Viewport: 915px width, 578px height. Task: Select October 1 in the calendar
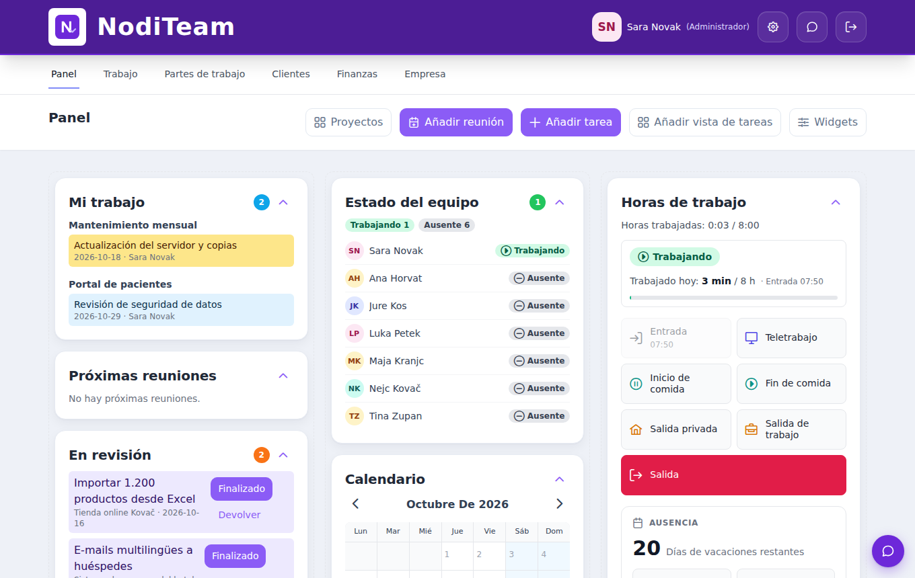458,556
